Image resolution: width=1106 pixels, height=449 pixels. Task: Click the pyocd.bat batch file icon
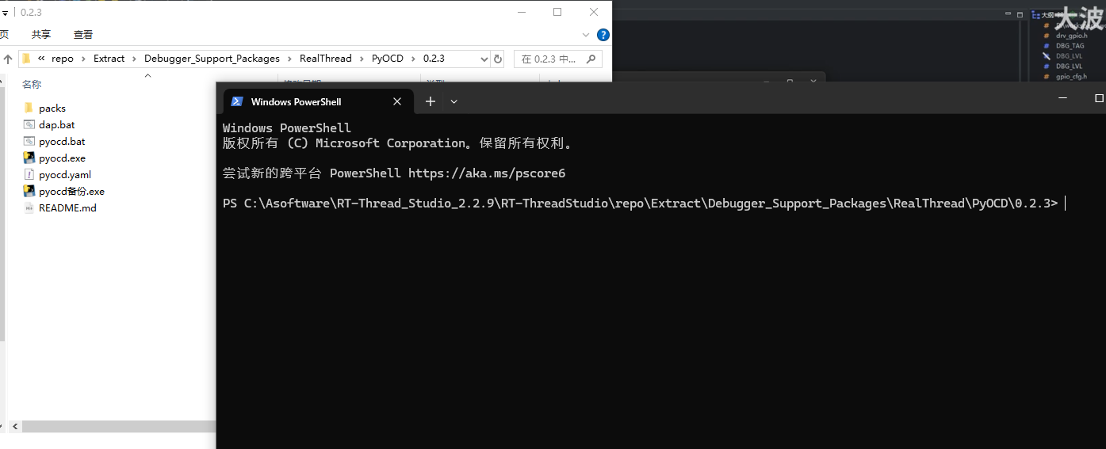tap(29, 141)
